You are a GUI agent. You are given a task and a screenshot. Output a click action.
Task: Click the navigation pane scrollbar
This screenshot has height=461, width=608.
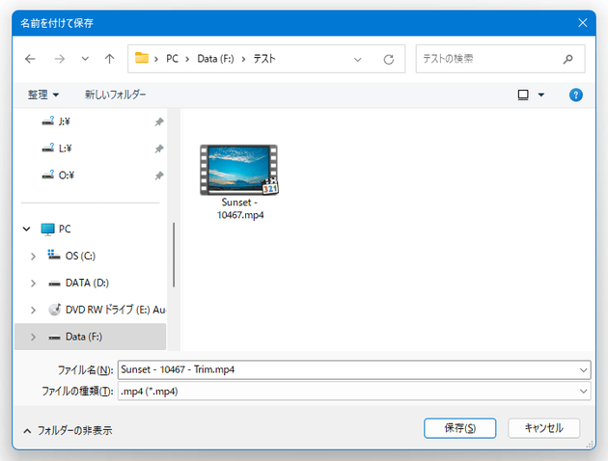(x=174, y=255)
